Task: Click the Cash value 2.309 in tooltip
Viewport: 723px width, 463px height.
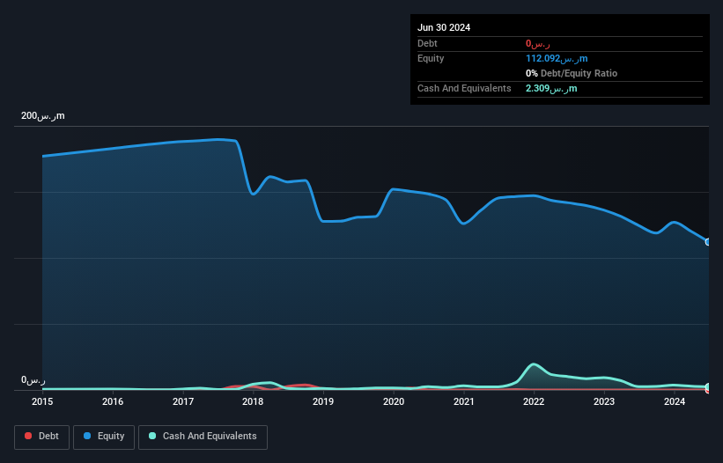Action: pyautogui.click(x=551, y=88)
